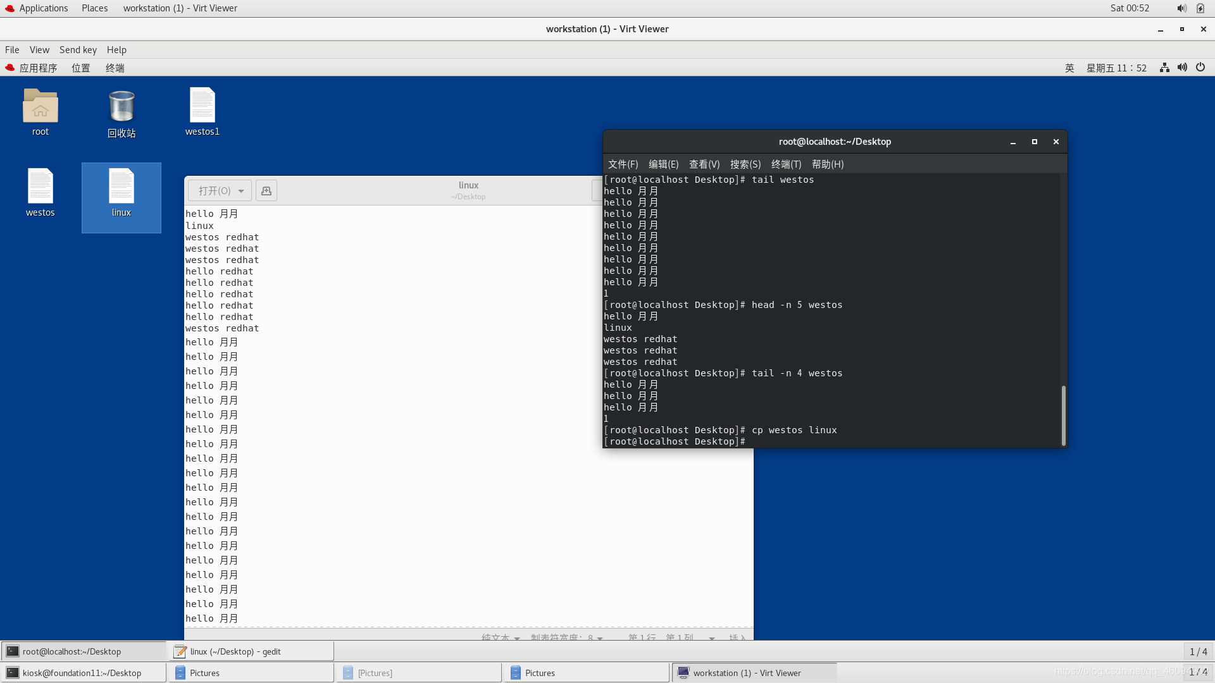Open the 打开(O) dropdown in gedit

220,190
